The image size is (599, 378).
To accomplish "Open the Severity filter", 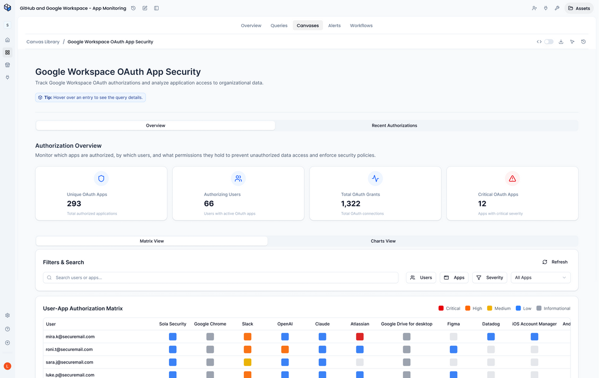I will coord(489,278).
